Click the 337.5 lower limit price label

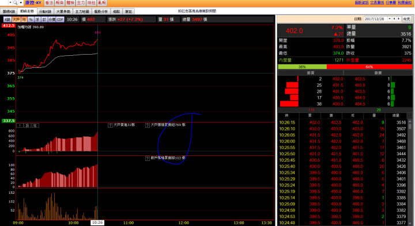point(9,121)
